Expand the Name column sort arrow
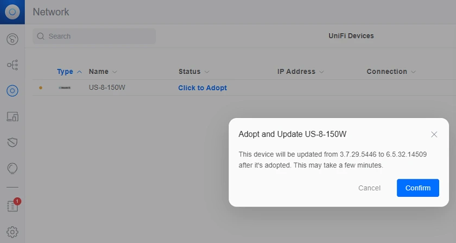Image resolution: width=456 pixels, height=243 pixels. pos(115,72)
